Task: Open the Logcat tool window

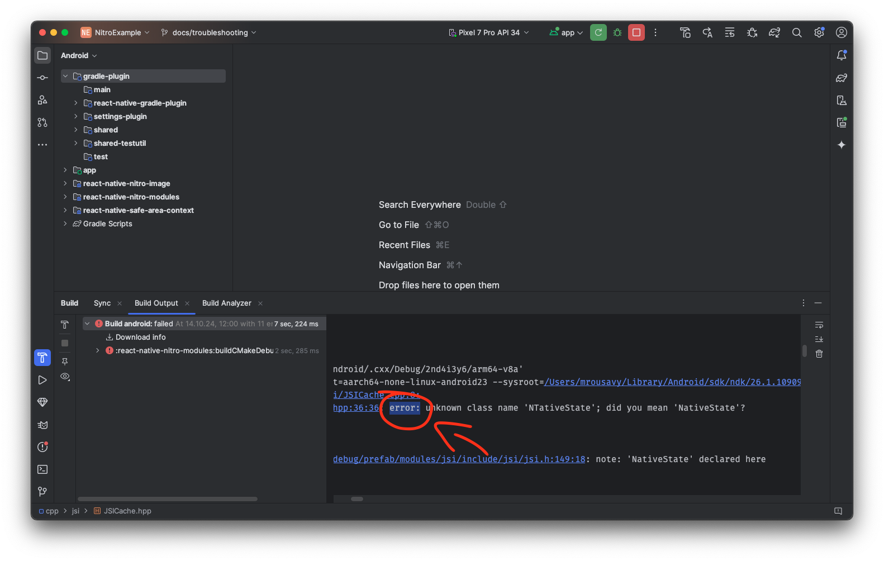Action: [42, 425]
